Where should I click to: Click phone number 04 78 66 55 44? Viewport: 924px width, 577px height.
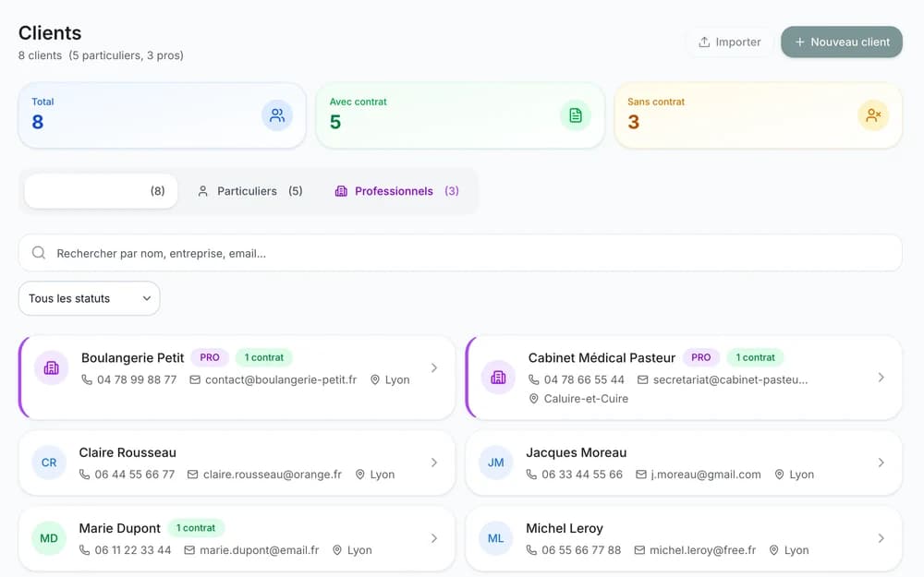(x=584, y=379)
